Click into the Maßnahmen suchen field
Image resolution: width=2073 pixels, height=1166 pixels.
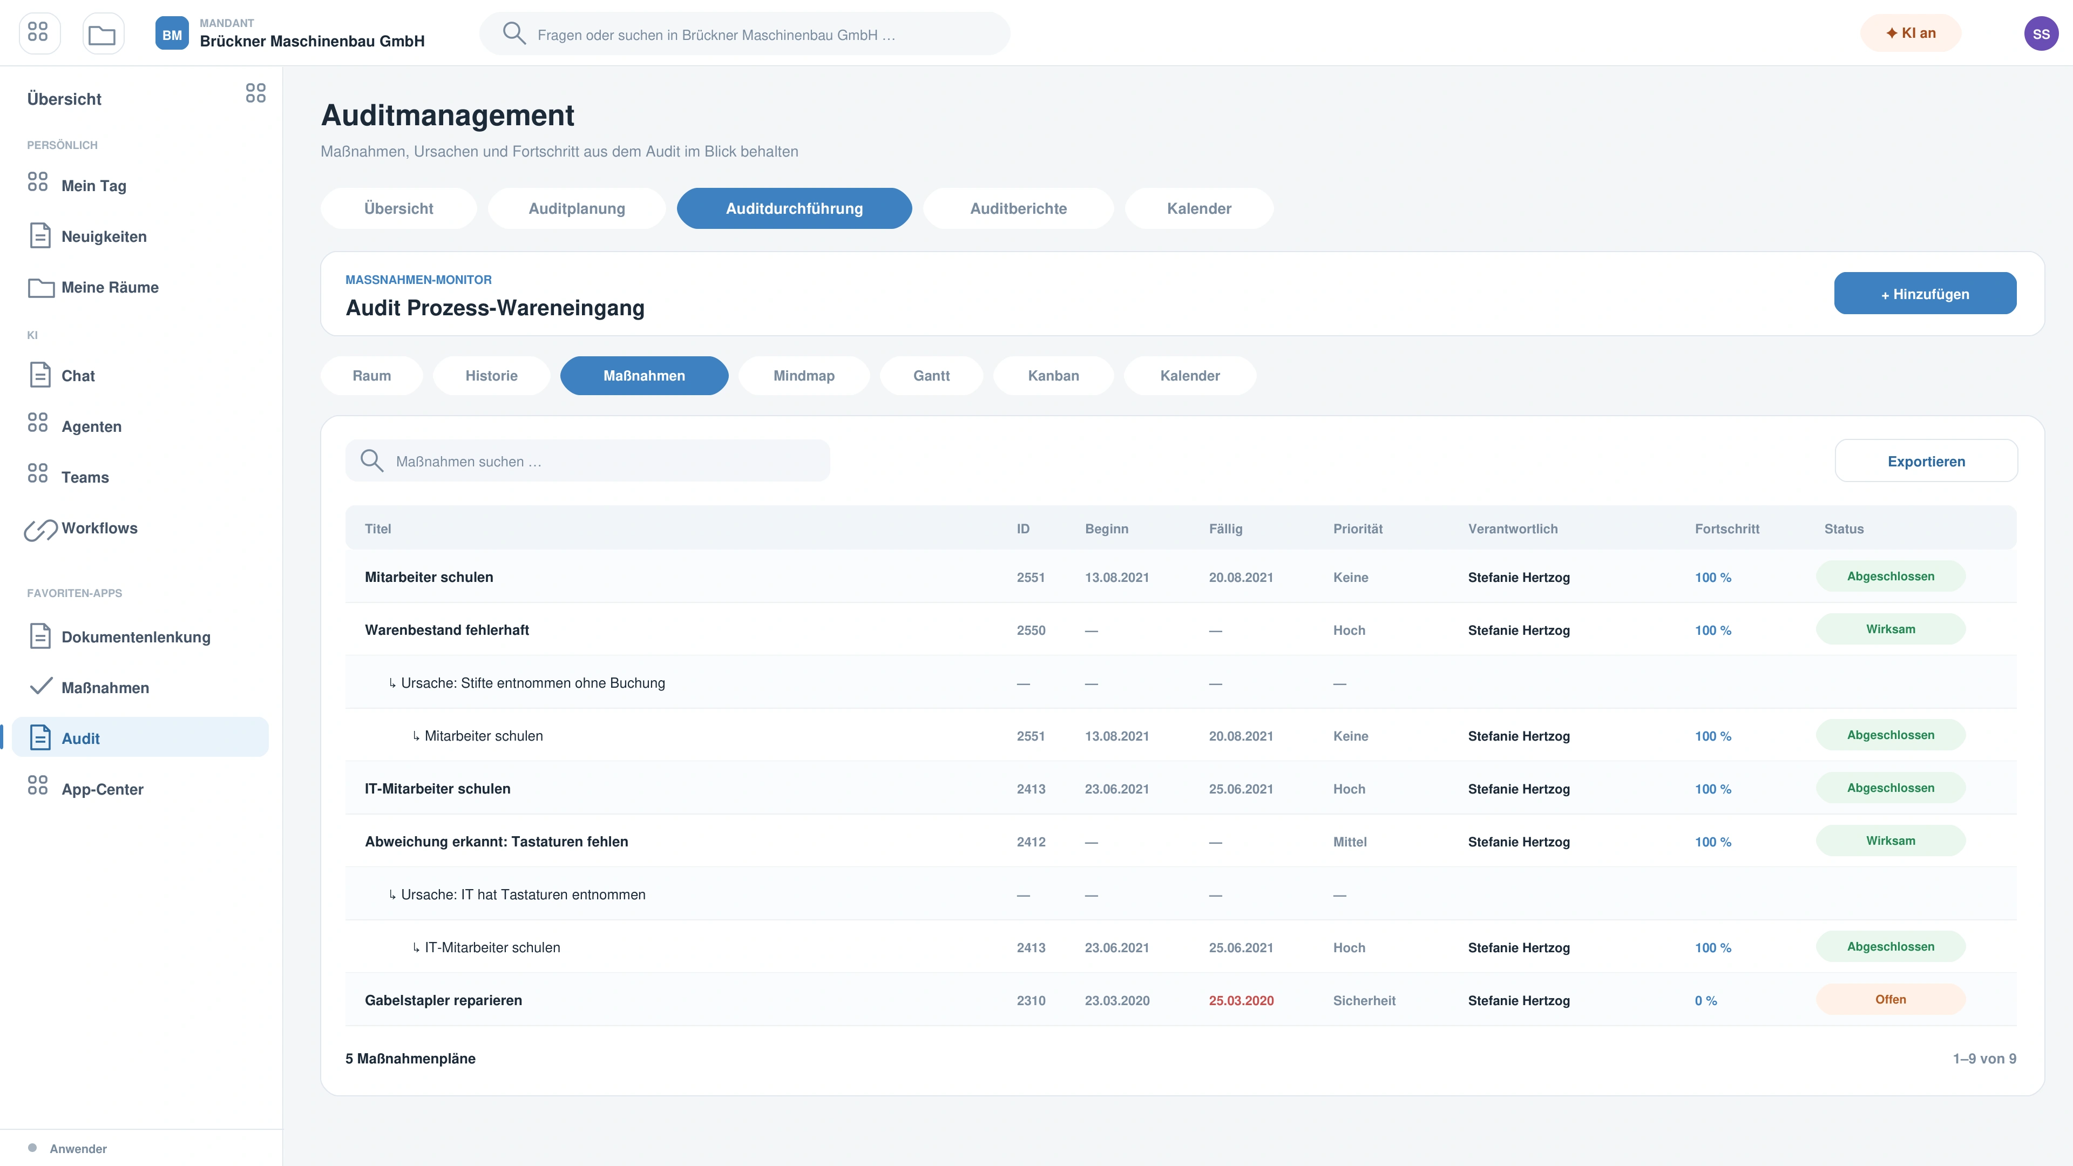(x=587, y=461)
